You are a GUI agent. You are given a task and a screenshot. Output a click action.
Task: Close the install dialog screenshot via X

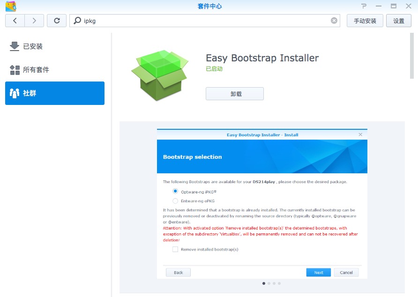[360, 134]
